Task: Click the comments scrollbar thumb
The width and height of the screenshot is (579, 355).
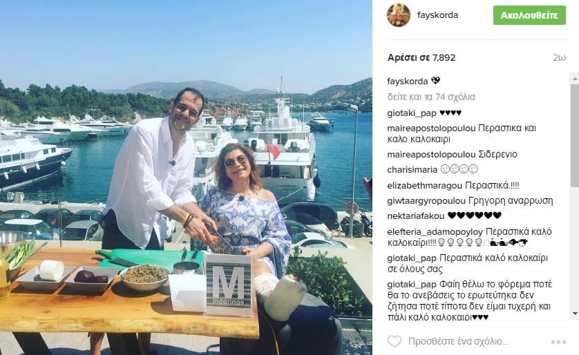Action: coord(575,136)
